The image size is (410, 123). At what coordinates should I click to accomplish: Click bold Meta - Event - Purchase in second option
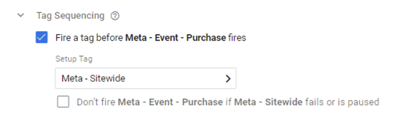pos(170,102)
